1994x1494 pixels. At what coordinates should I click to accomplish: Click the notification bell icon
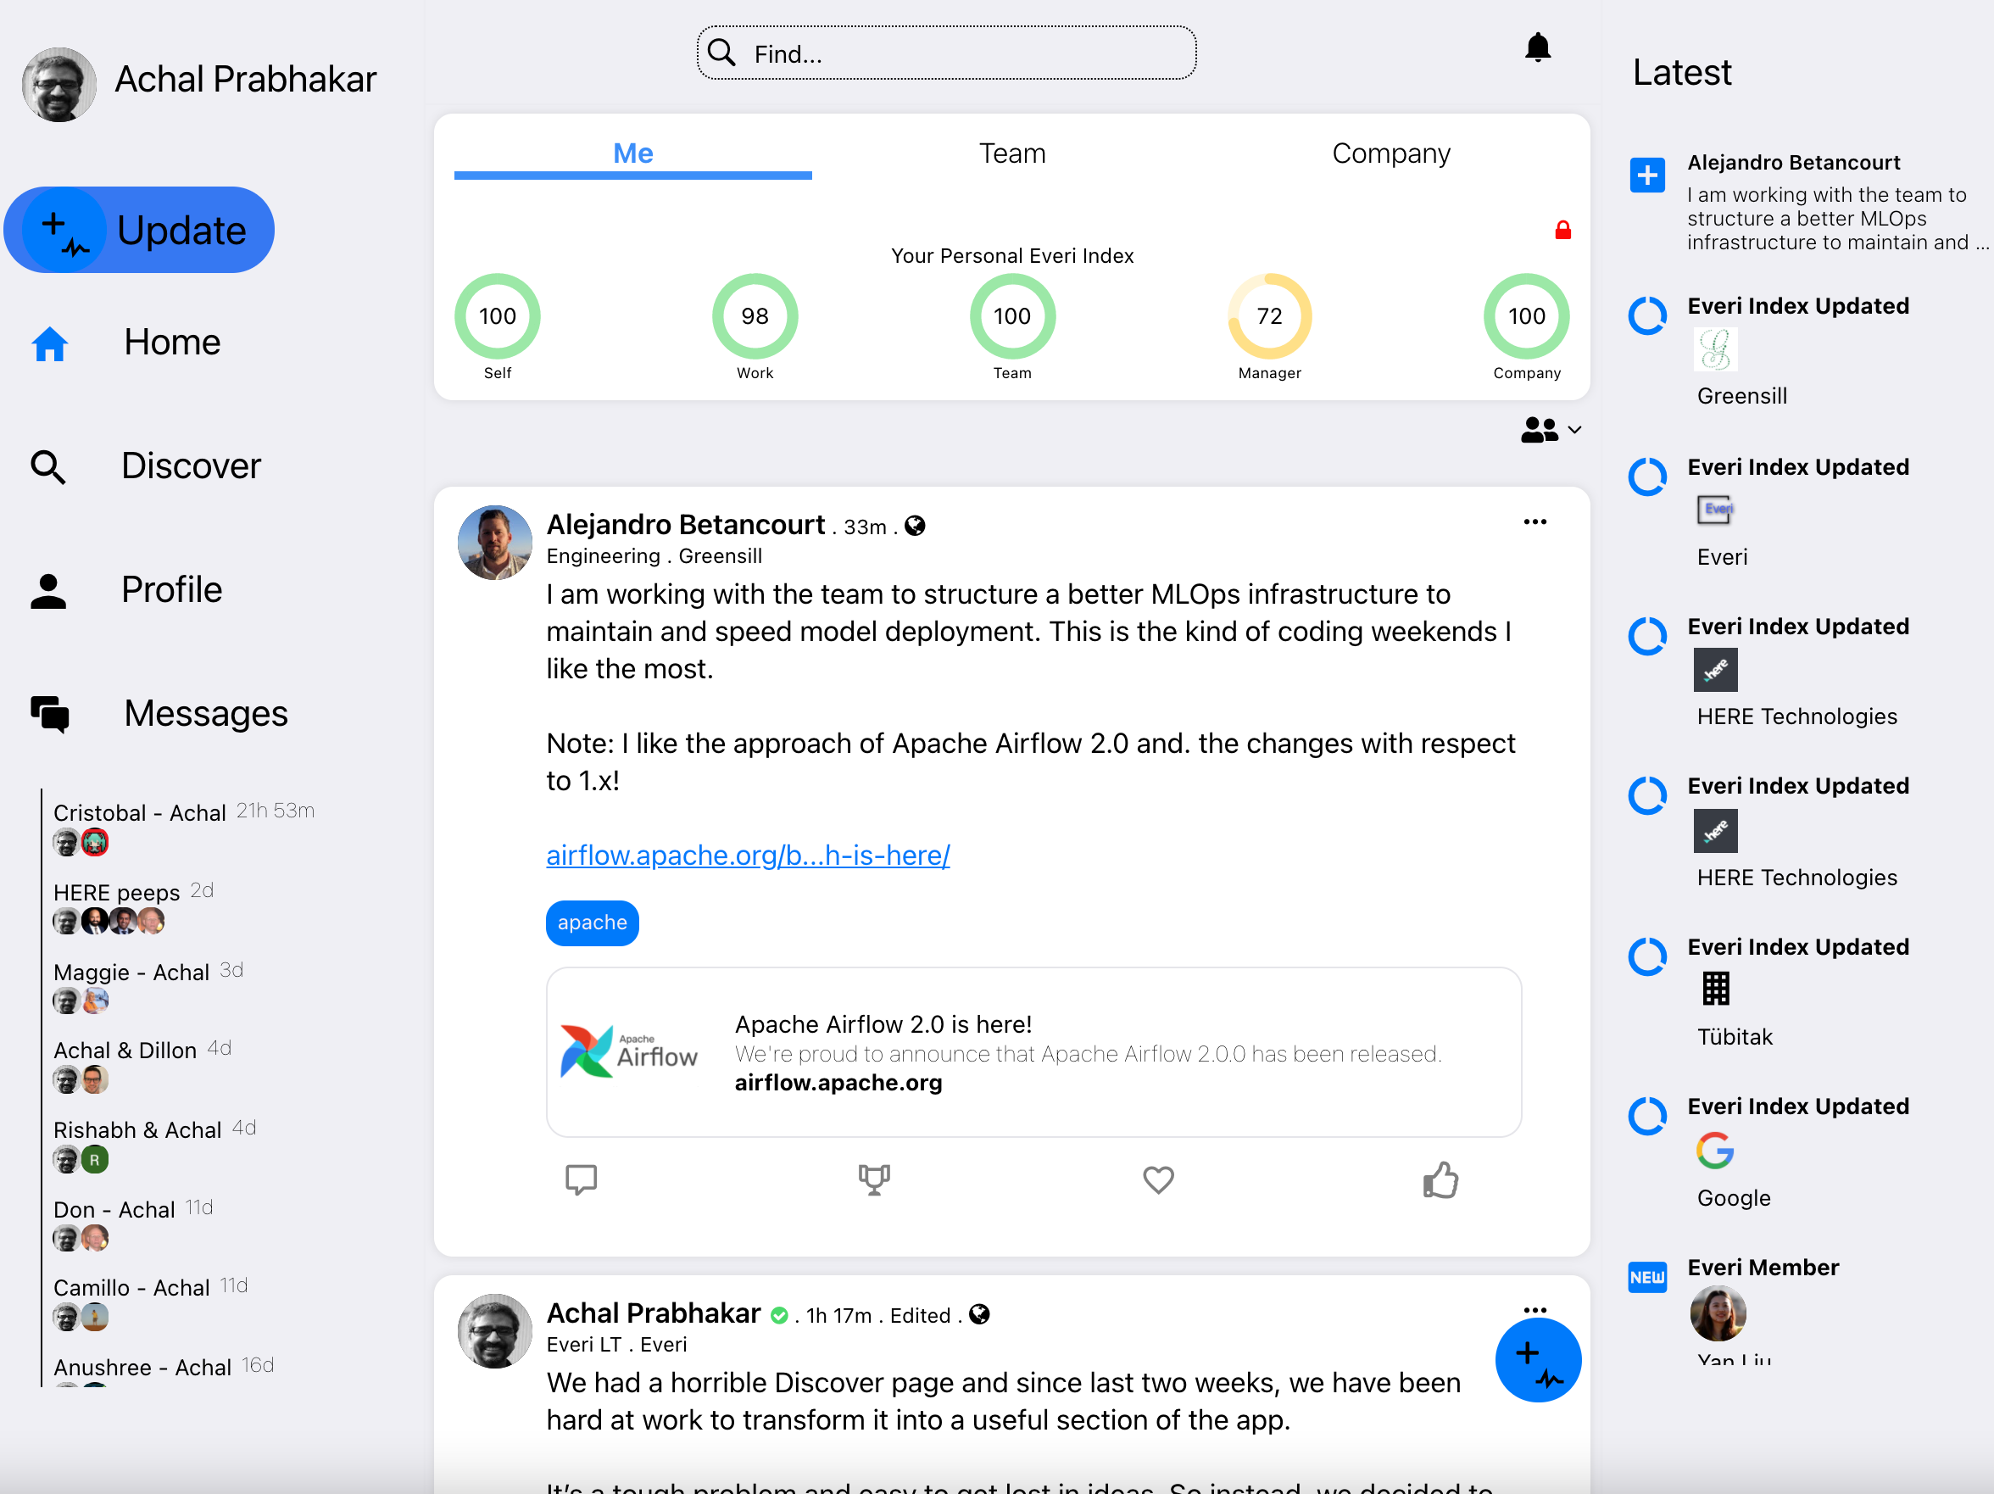[x=1537, y=47]
